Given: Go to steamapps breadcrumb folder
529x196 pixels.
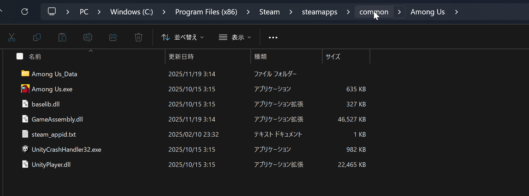Looking at the screenshot, I should coord(320,12).
